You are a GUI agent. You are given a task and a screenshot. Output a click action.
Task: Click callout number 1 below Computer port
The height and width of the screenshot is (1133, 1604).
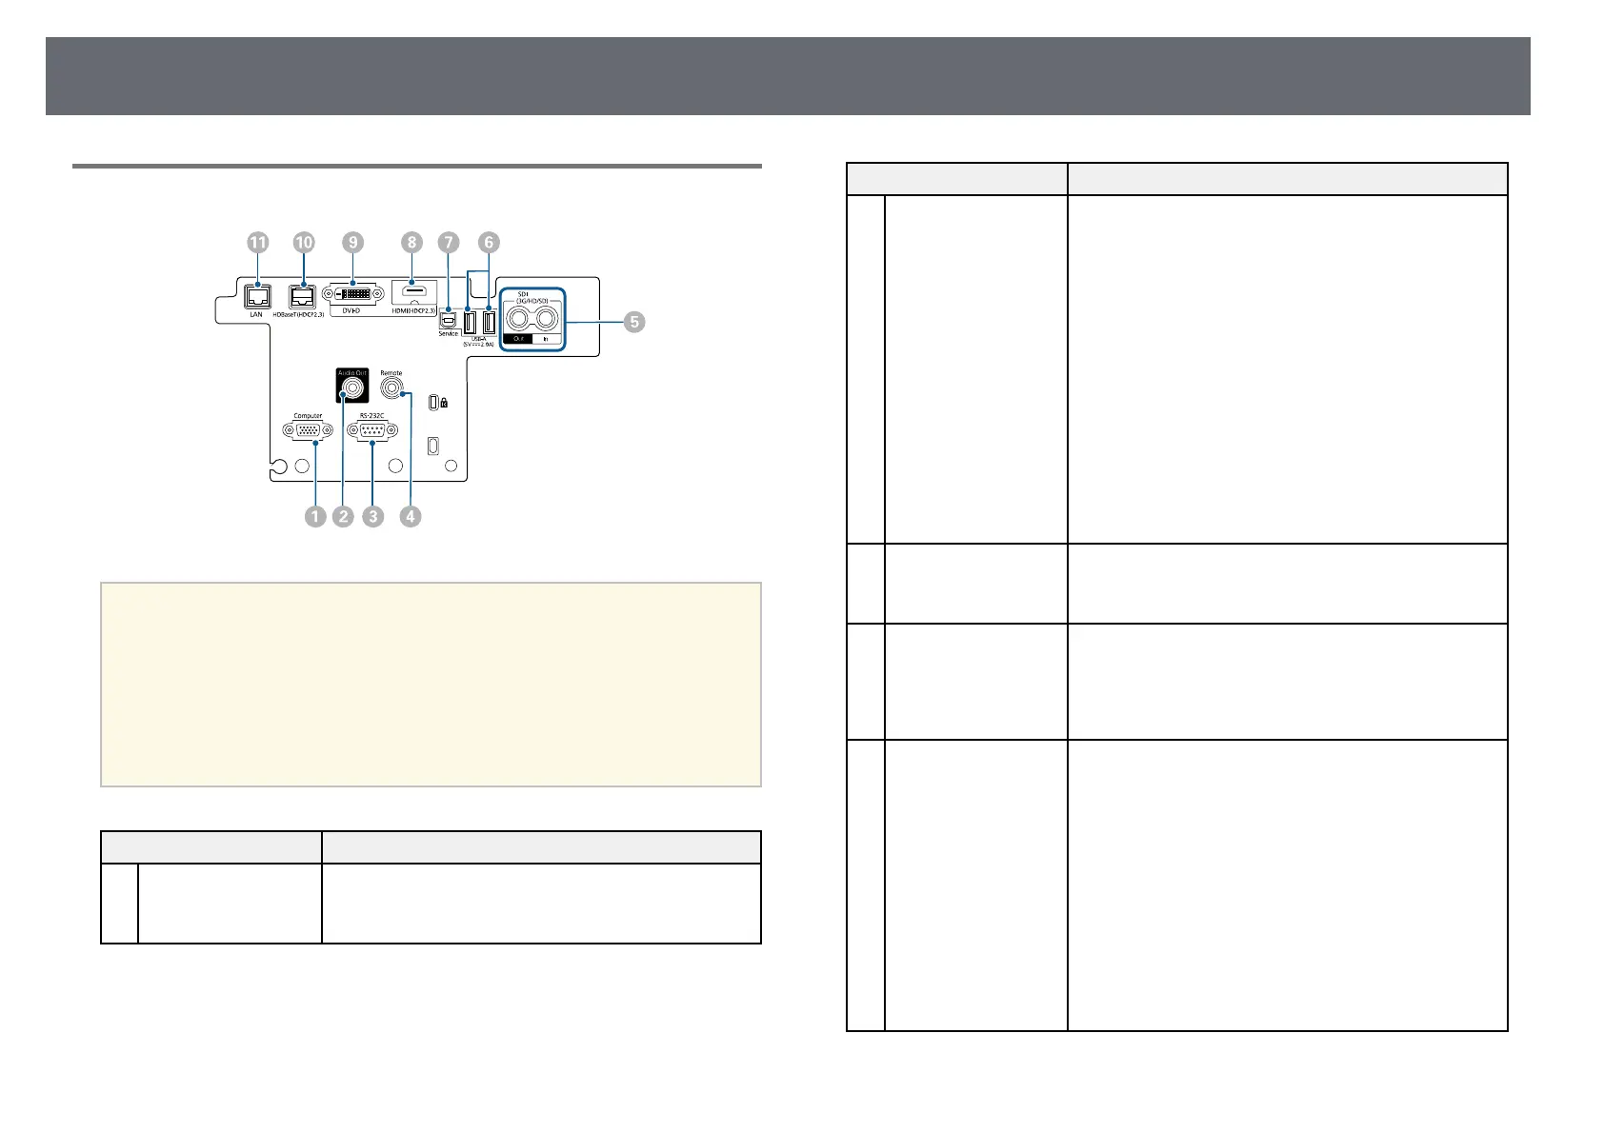[315, 516]
